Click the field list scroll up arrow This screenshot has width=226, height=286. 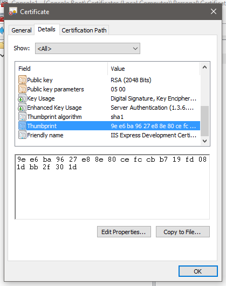tap(205, 67)
